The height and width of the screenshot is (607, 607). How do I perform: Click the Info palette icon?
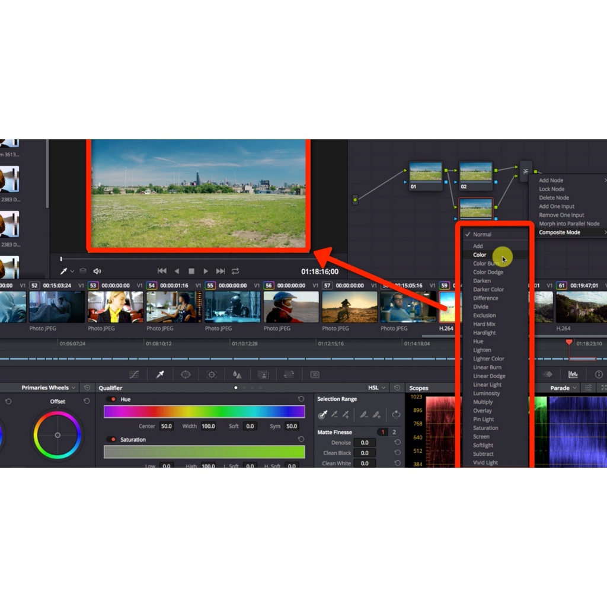pos(599,375)
